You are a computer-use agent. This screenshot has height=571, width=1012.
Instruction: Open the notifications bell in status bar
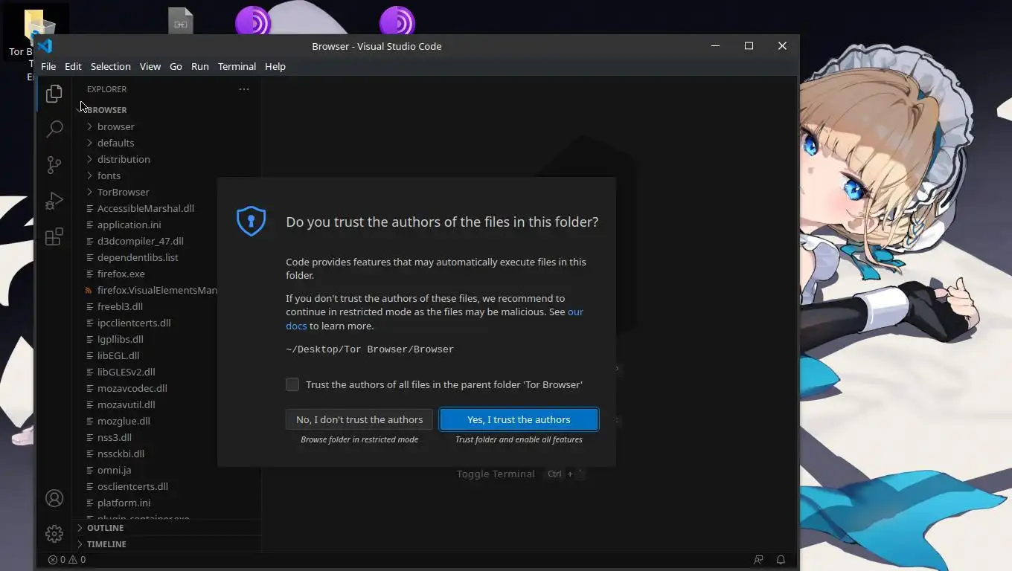(781, 560)
